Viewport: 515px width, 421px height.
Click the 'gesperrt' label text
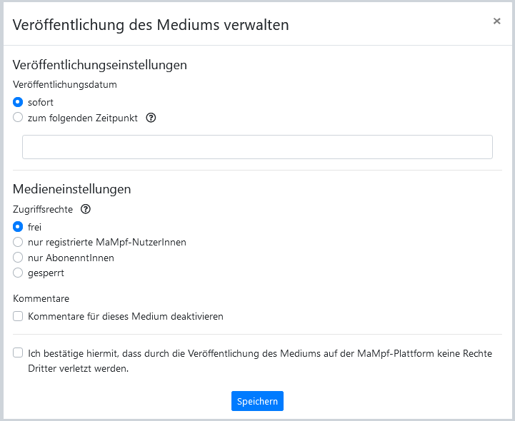pos(46,273)
